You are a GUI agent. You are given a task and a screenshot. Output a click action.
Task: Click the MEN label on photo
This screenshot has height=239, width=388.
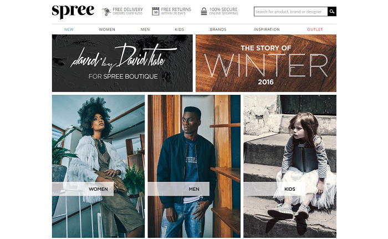coord(194,189)
